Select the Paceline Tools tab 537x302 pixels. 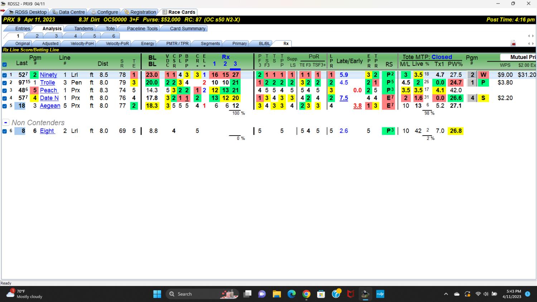point(142,29)
